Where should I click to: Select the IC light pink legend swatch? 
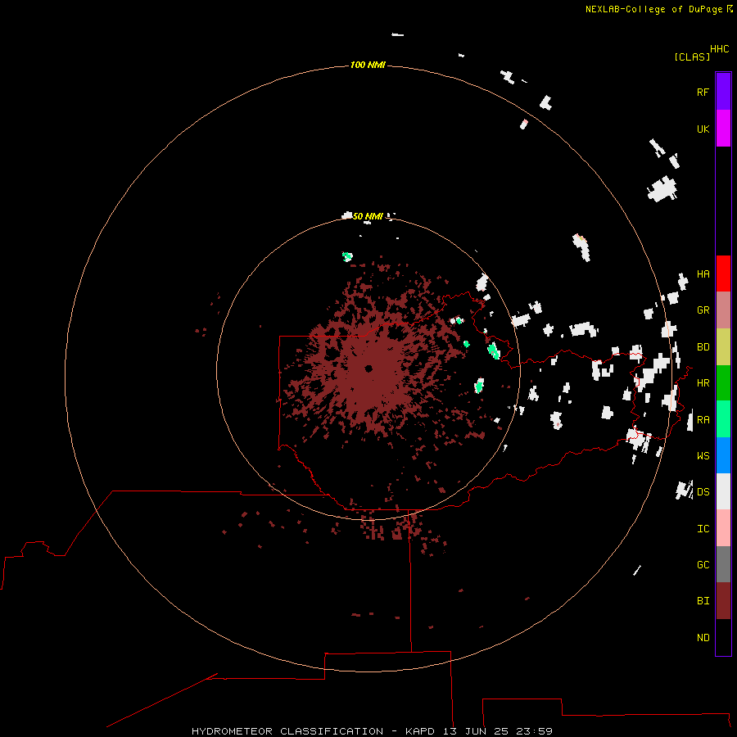click(723, 528)
